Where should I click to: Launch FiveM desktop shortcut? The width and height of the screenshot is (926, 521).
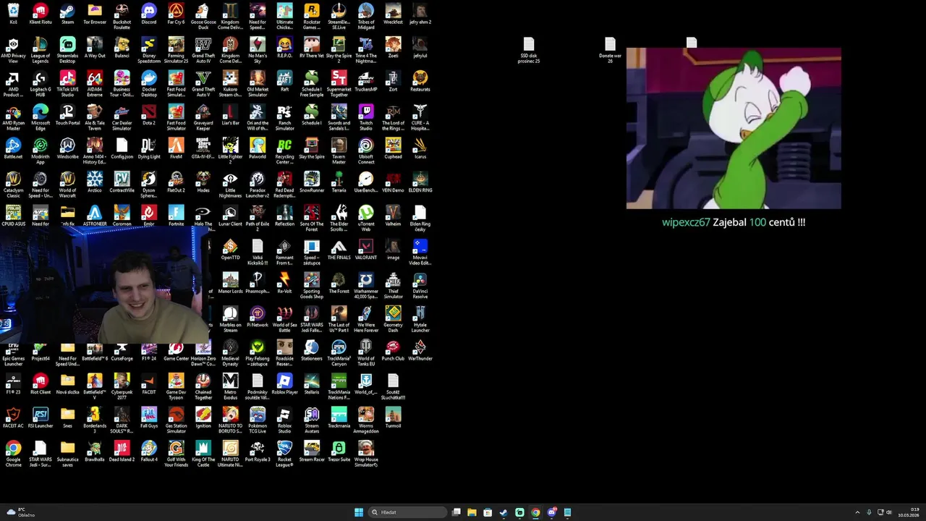click(176, 148)
